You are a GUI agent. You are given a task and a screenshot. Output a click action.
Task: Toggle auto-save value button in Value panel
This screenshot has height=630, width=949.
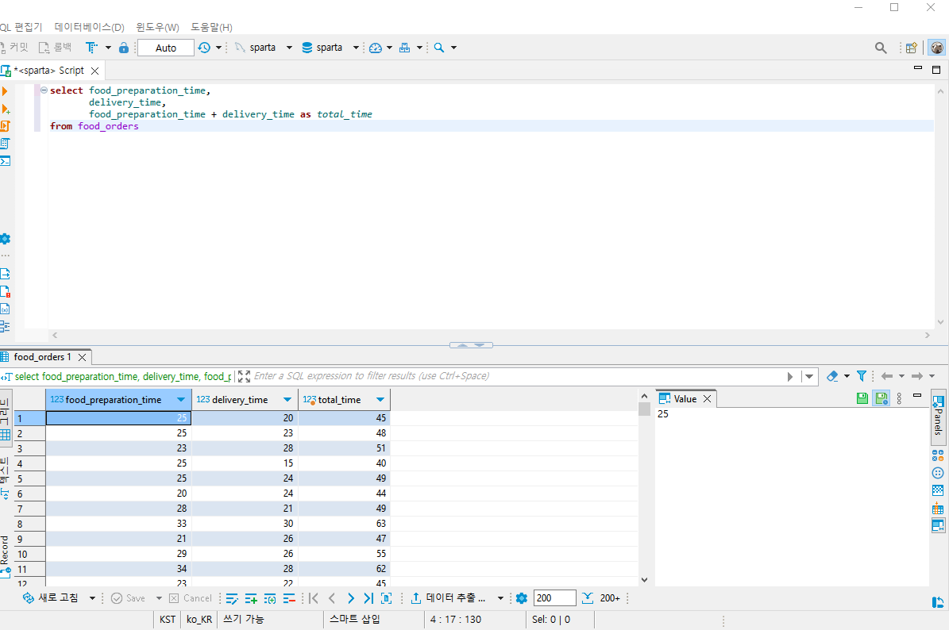click(881, 398)
